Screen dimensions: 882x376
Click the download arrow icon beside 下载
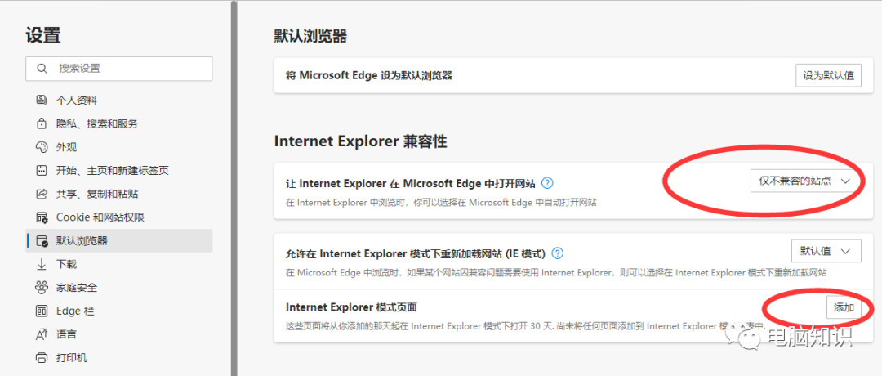pos(41,264)
